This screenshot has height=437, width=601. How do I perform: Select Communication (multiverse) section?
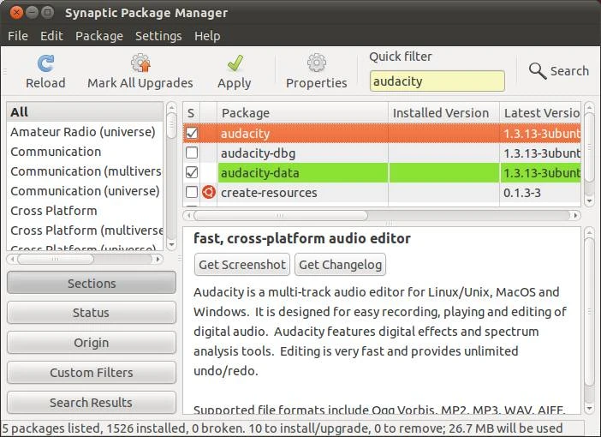pyautogui.click(x=85, y=171)
